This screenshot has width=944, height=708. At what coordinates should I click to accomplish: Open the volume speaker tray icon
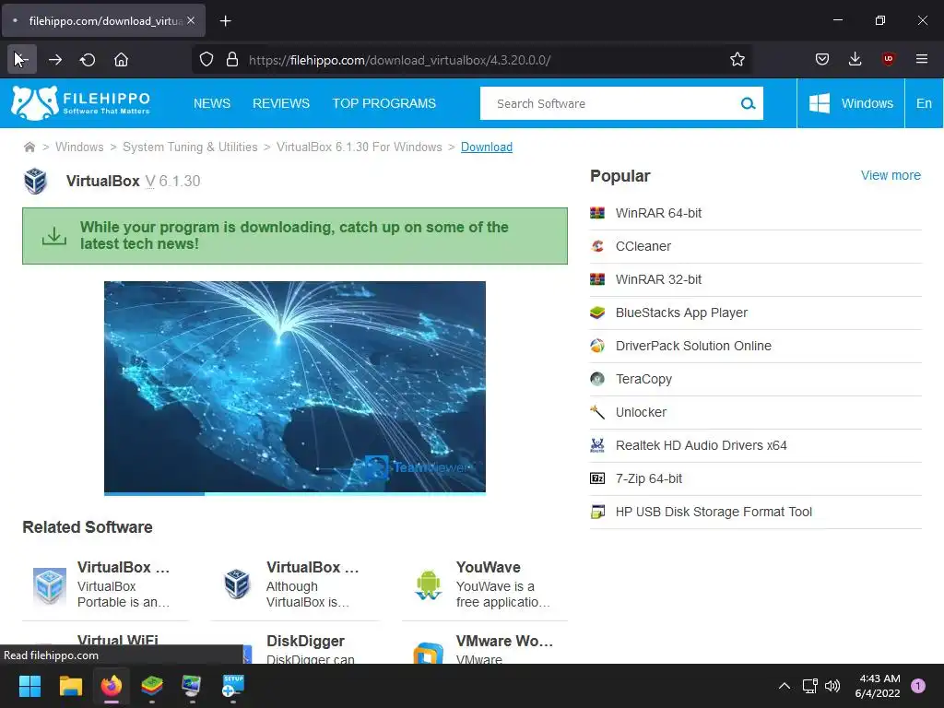pos(832,686)
